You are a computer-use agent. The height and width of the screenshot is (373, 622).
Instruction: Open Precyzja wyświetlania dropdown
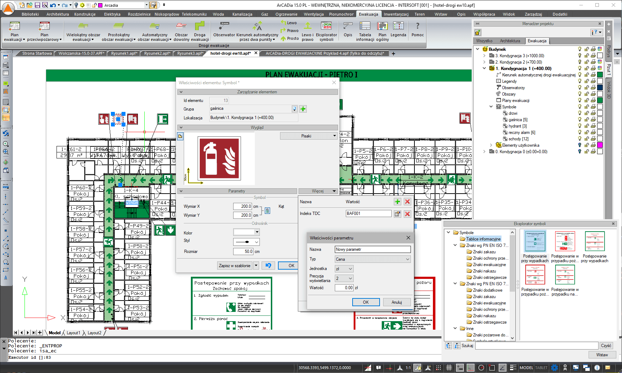(344, 279)
